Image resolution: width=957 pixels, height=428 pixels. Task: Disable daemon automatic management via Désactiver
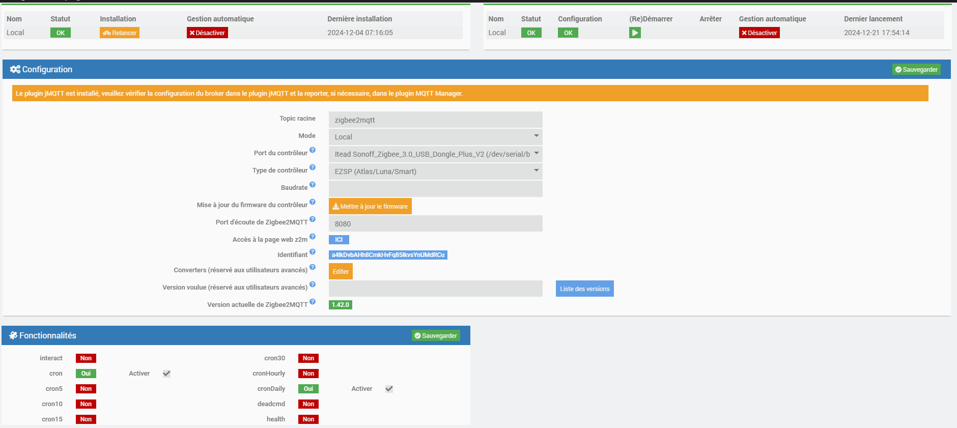759,33
